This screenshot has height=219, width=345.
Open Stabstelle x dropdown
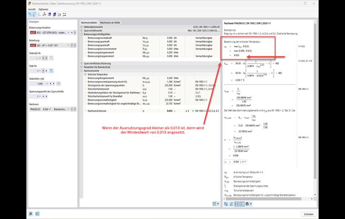47,84
